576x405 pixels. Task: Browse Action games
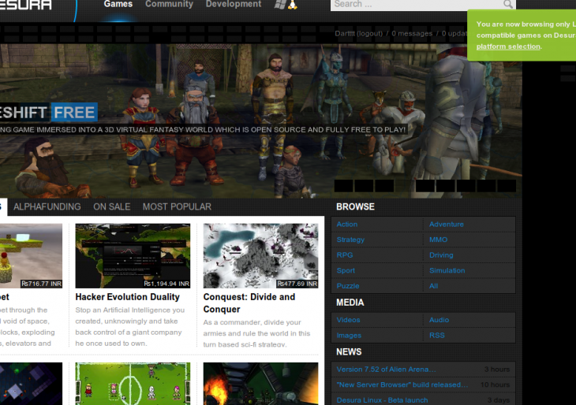pyautogui.click(x=346, y=224)
